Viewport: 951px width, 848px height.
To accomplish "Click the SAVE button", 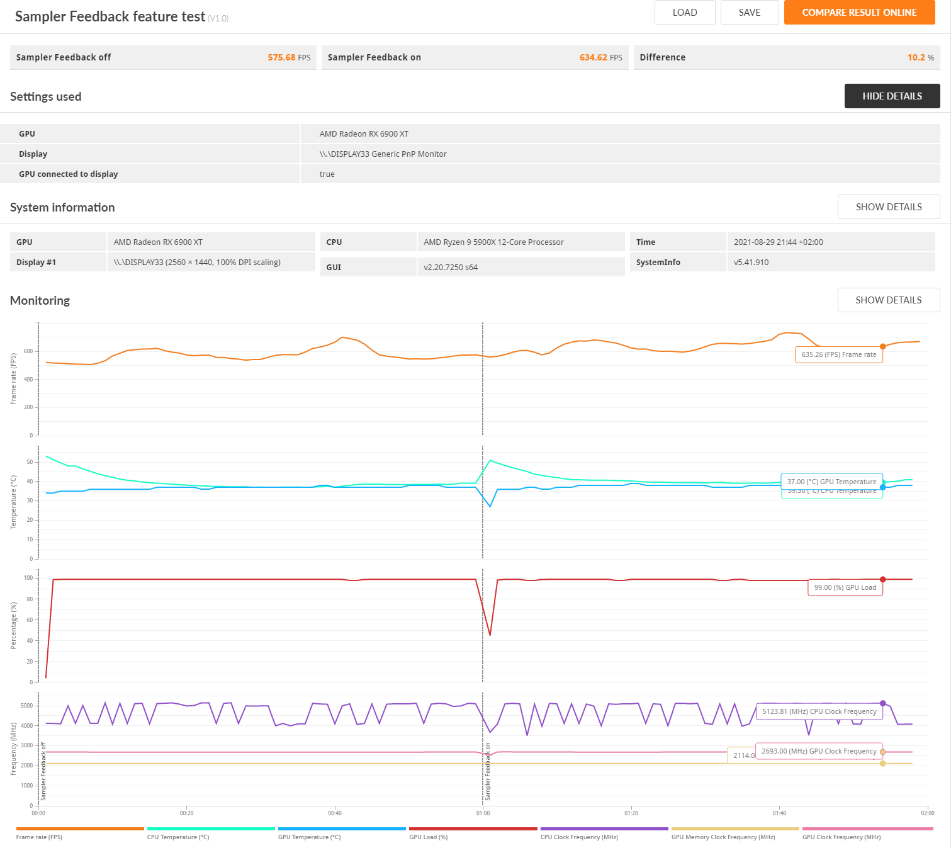I will pos(750,12).
